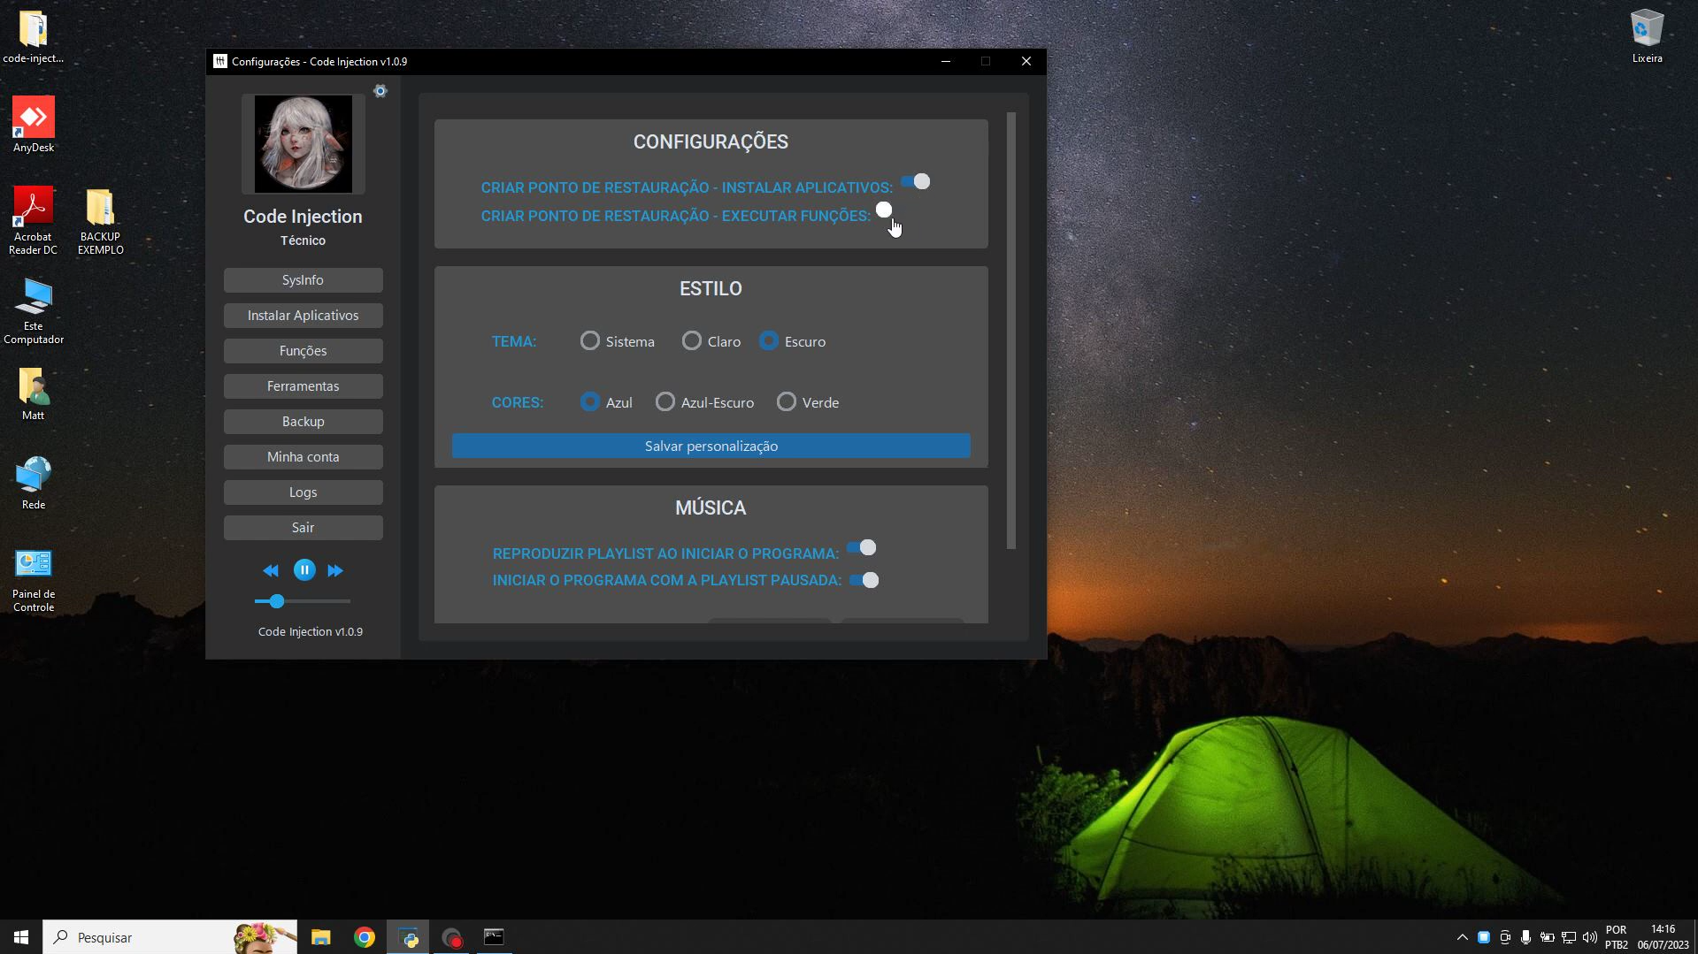This screenshot has width=1698, height=954.
Task: Click the Pesquisar taskbar search box
Action: tap(171, 937)
